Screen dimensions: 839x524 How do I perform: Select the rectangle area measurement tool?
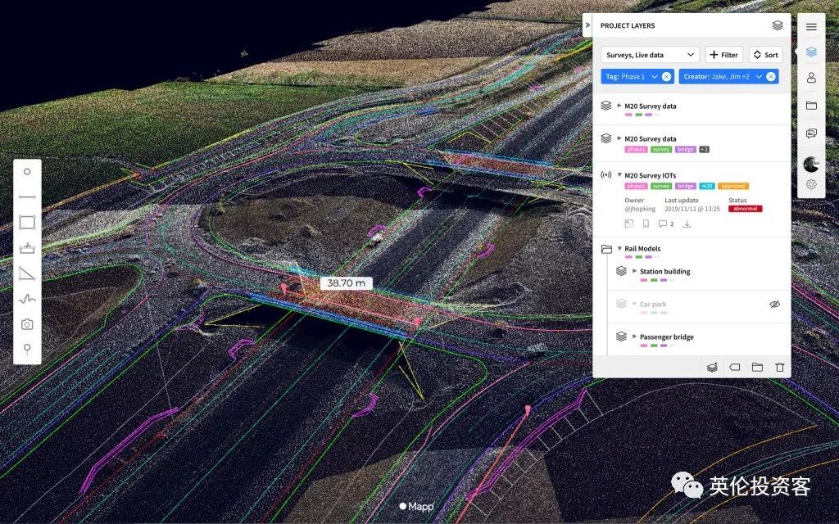(27, 223)
